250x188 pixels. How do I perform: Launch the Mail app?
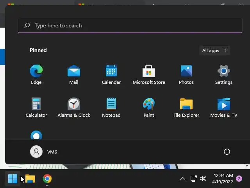coord(74,74)
